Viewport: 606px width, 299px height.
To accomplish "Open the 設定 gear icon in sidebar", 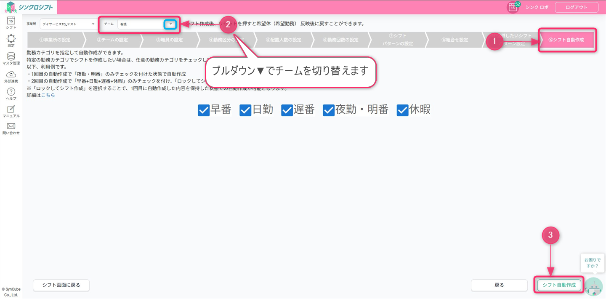I will click(11, 39).
